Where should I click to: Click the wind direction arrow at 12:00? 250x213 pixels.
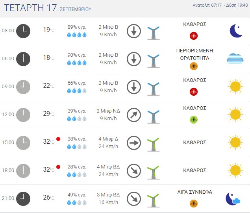point(134,115)
